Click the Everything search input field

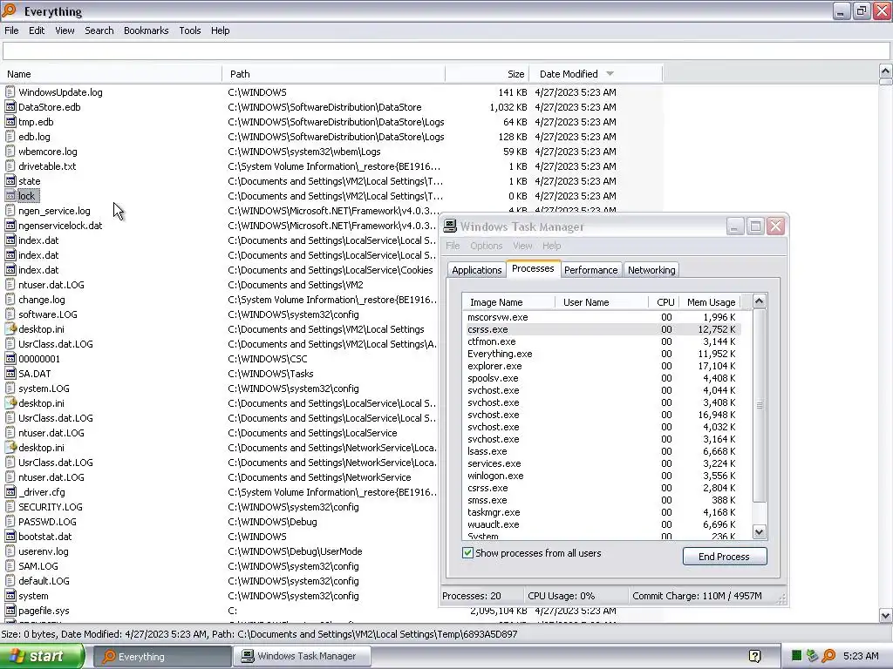[446, 51]
